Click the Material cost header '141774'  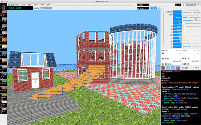pyautogui.click(x=178, y=51)
